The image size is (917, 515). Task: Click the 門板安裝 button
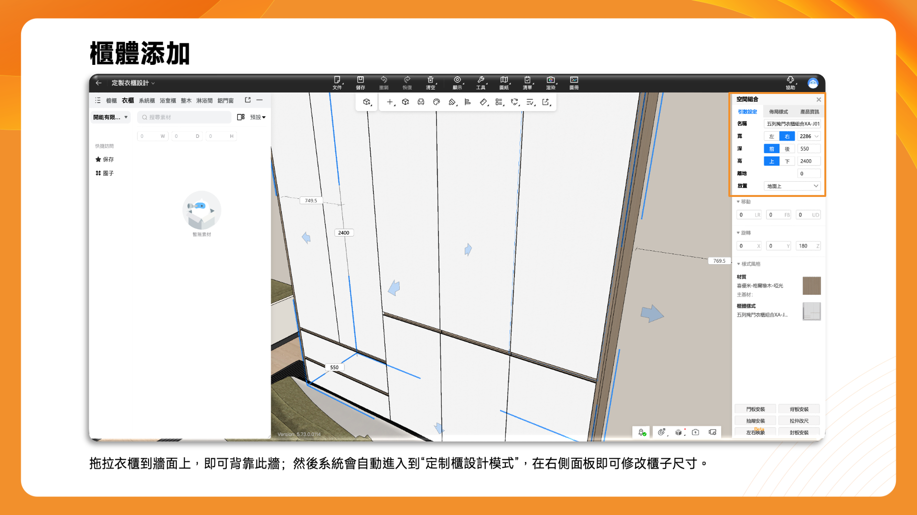(x=756, y=409)
